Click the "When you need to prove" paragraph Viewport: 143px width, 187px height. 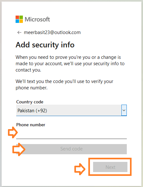tap(70, 64)
